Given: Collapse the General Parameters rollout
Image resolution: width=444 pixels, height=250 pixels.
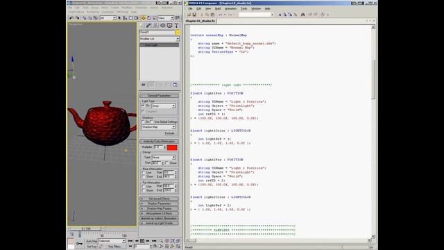Looking at the screenshot, I should click(159, 96).
